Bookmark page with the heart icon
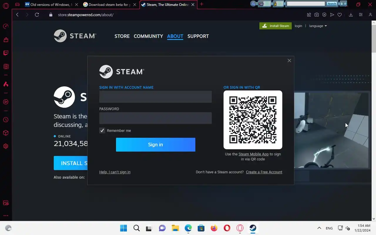Viewport: 376px width, 235px height. [x=340, y=15]
